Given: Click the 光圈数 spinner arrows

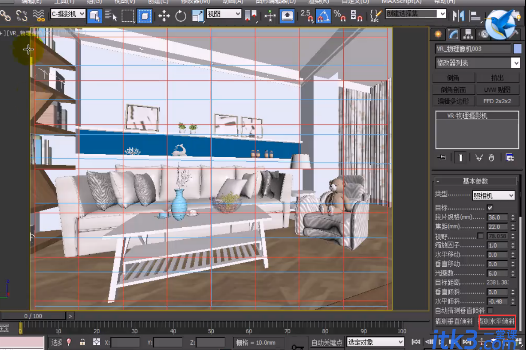Looking at the screenshot, I should click(x=513, y=273).
